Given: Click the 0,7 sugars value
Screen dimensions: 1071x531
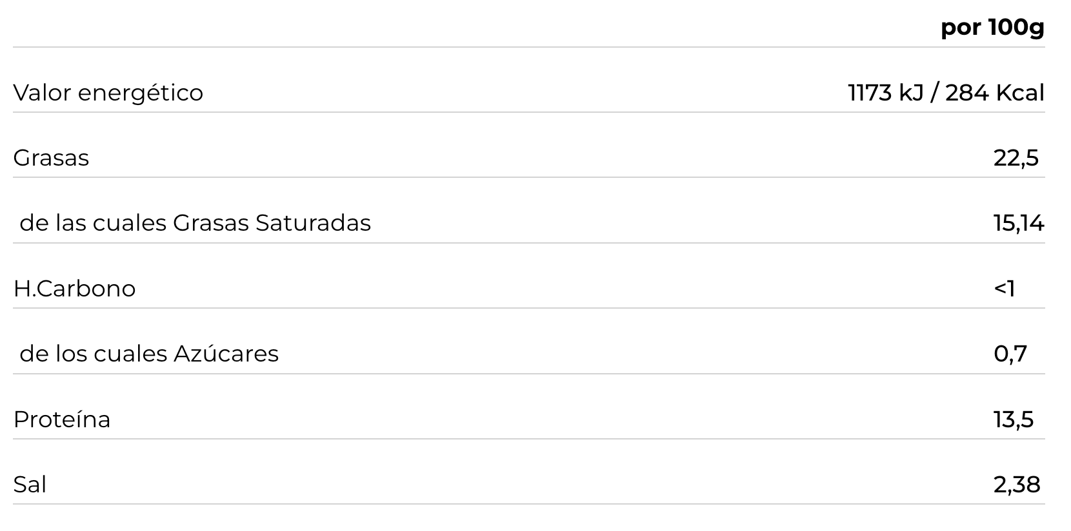Looking at the screenshot, I should click(x=1010, y=354).
